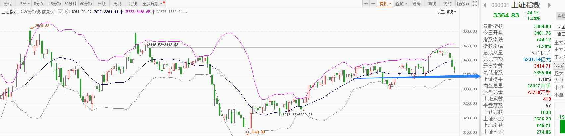Click 隐藏 to hide side panel

[x=463, y=4]
